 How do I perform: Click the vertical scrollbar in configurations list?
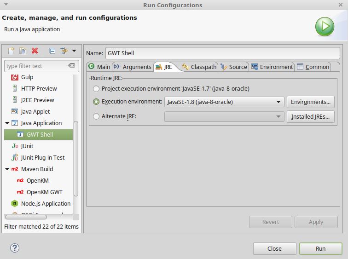(x=76, y=156)
